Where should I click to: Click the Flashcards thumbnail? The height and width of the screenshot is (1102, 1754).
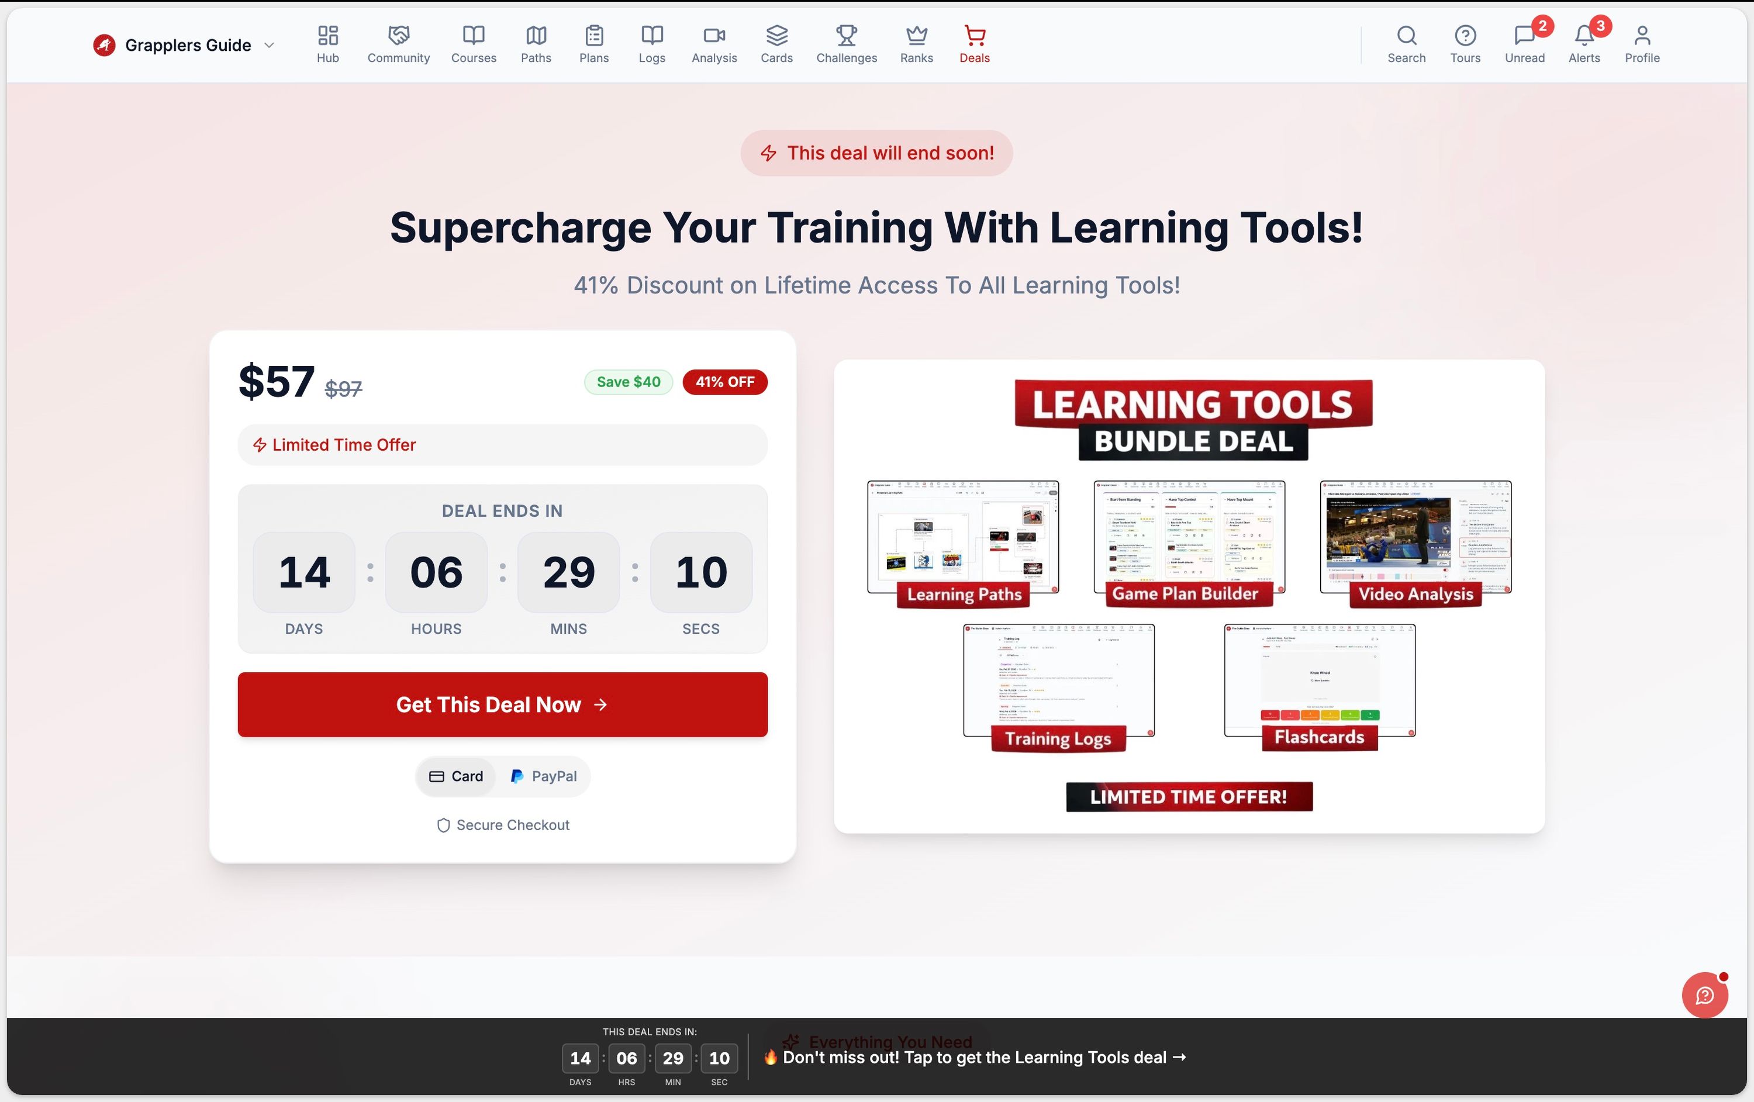1320,688
